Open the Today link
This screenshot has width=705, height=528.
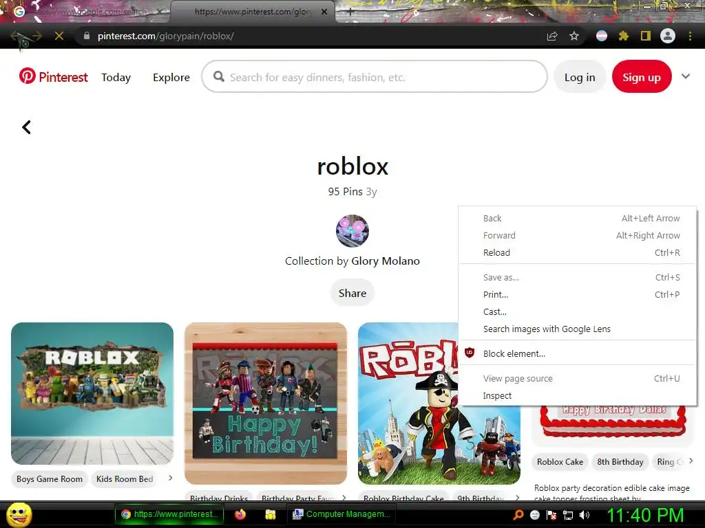point(116,77)
